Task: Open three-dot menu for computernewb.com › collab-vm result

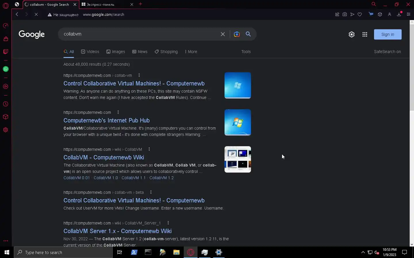Action: click(x=139, y=75)
